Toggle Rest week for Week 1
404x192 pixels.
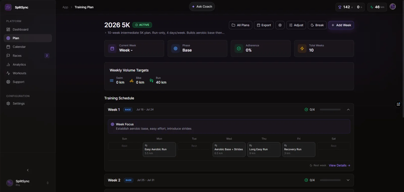coord(318,166)
